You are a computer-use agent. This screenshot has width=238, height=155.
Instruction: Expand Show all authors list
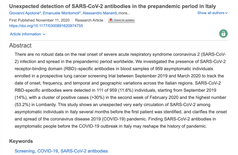pyautogui.click(x=212, y=13)
